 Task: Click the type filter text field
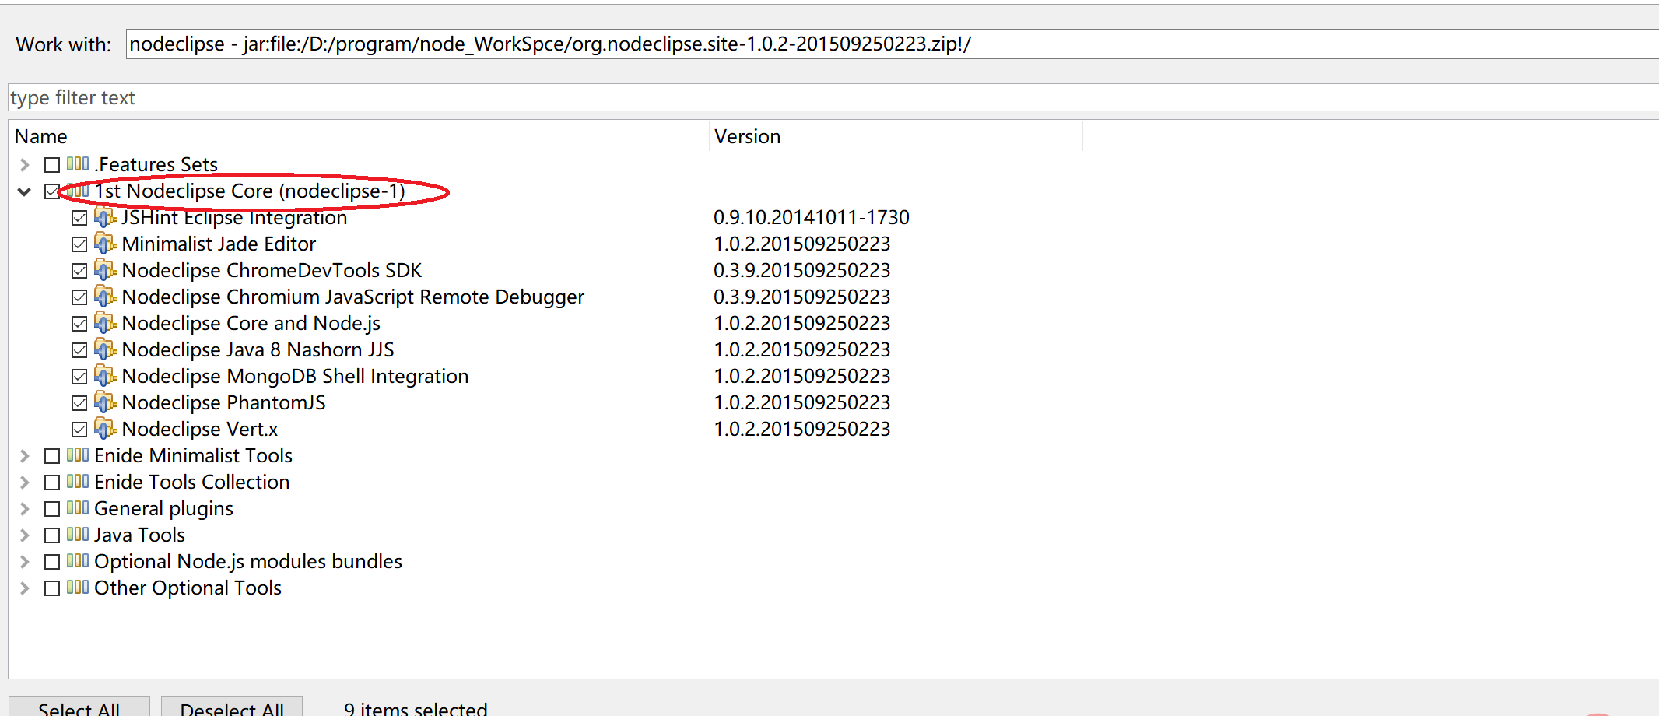click(833, 97)
